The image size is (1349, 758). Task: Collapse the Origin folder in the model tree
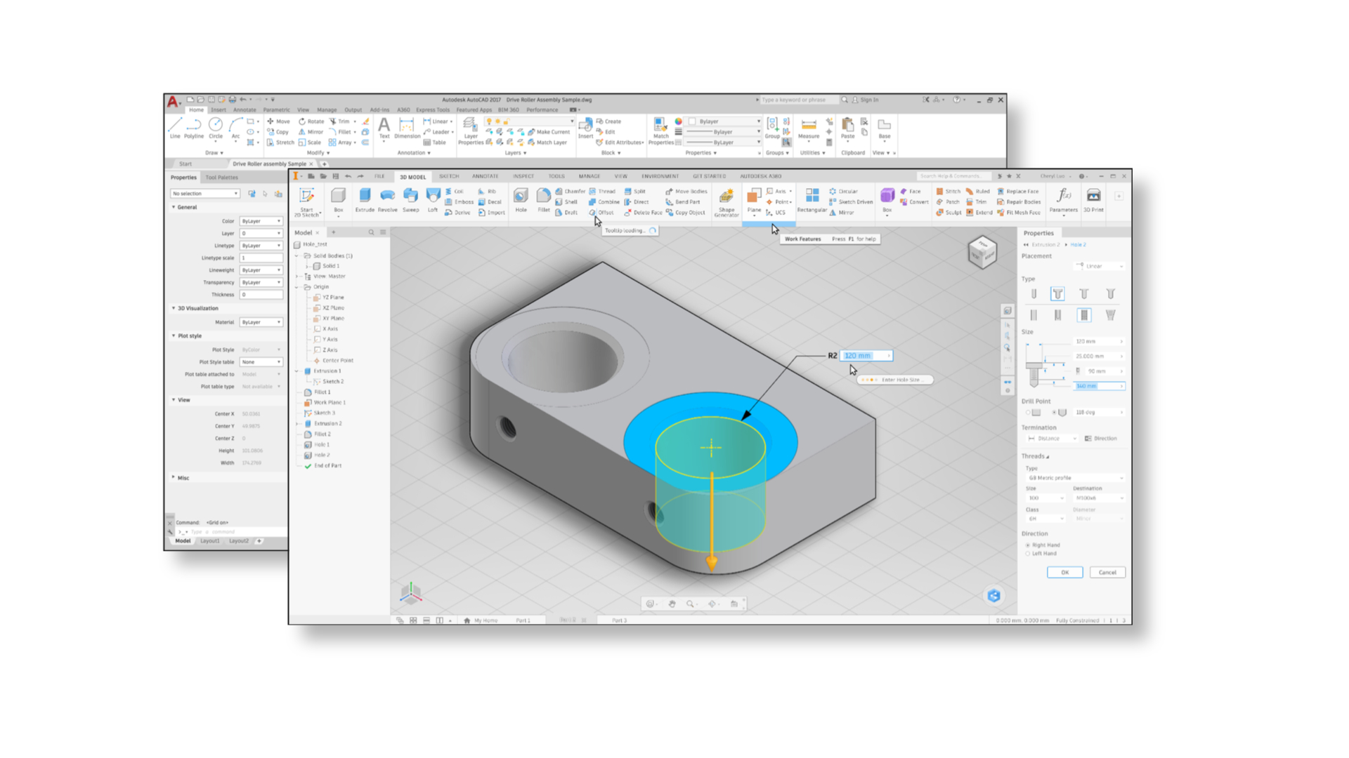297,287
